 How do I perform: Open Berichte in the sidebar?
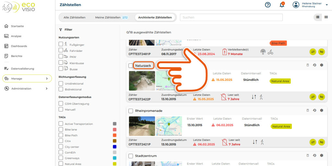click(17, 56)
